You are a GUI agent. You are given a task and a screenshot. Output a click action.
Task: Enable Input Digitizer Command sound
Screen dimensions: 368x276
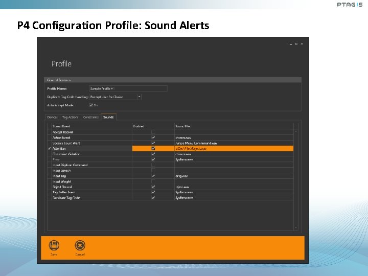[x=153, y=165]
